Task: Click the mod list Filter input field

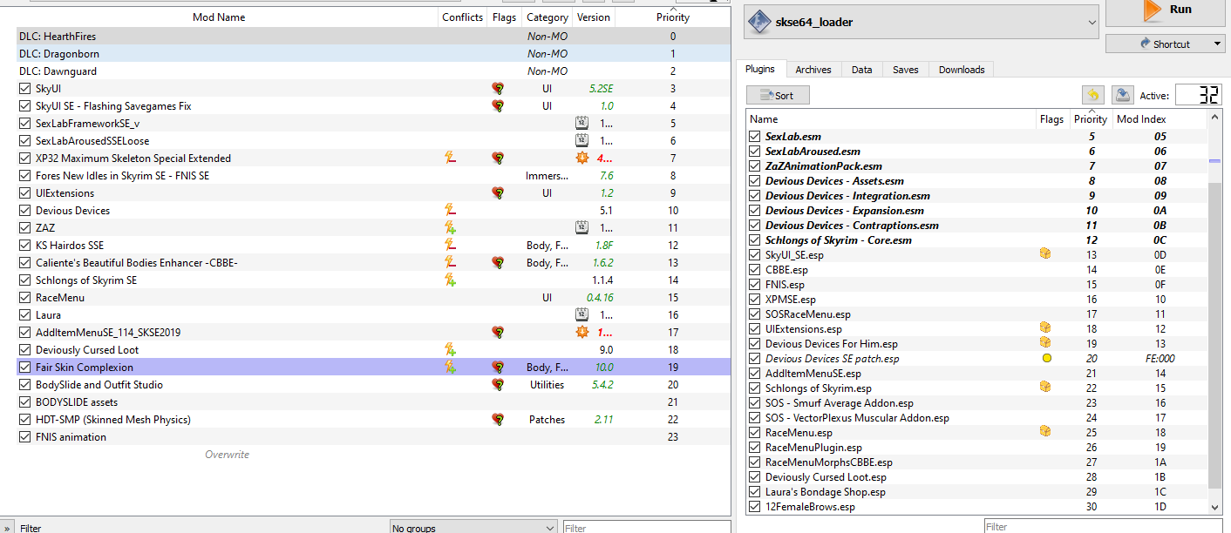Action: [x=646, y=528]
